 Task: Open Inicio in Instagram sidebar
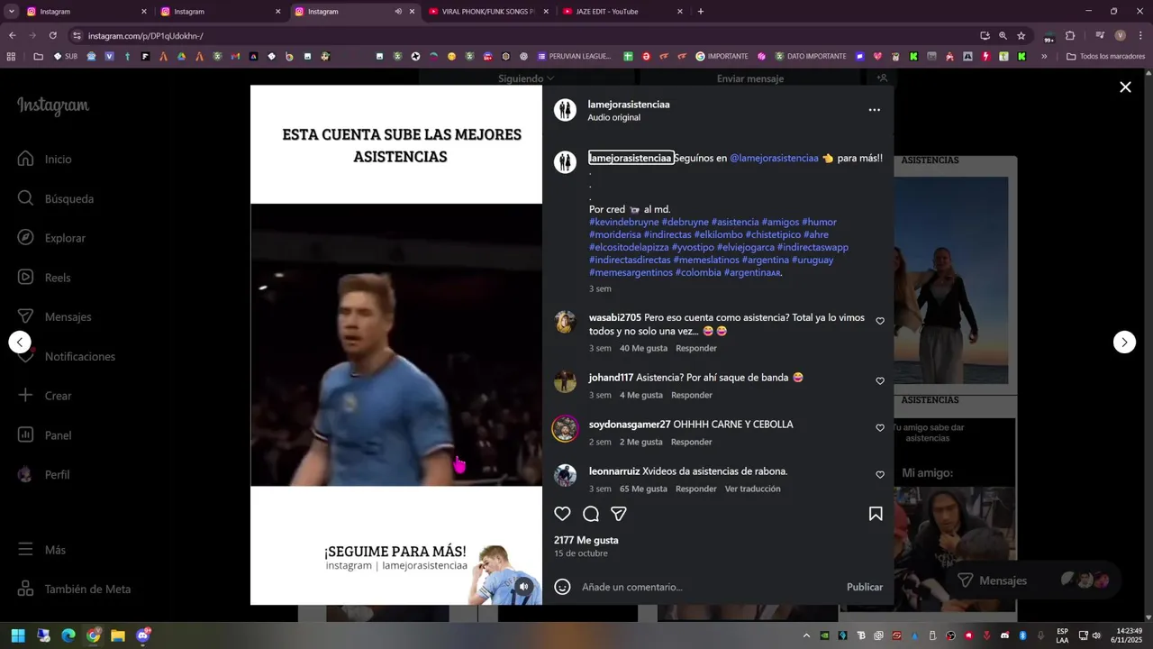[45, 159]
